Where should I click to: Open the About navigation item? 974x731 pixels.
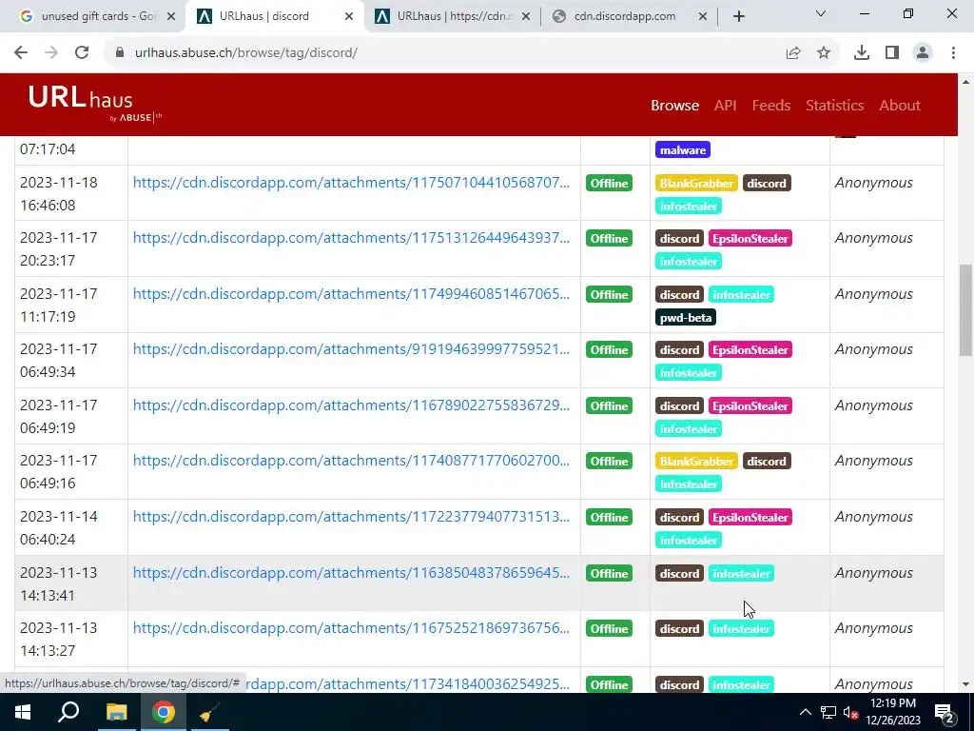(x=900, y=105)
